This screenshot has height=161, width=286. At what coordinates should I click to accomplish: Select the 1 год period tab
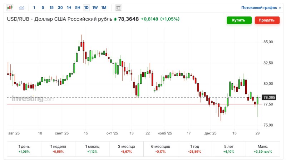tap(195, 149)
